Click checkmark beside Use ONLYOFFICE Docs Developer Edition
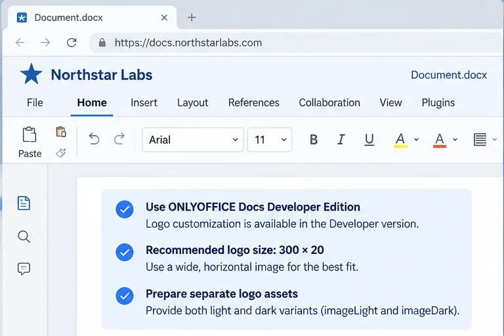The width and height of the screenshot is (504, 336). (x=125, y=209)
